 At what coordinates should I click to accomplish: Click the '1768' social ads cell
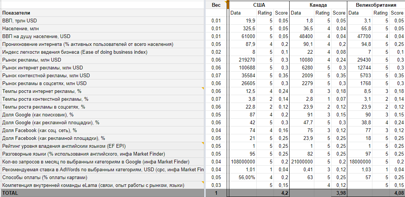point(360,83)
